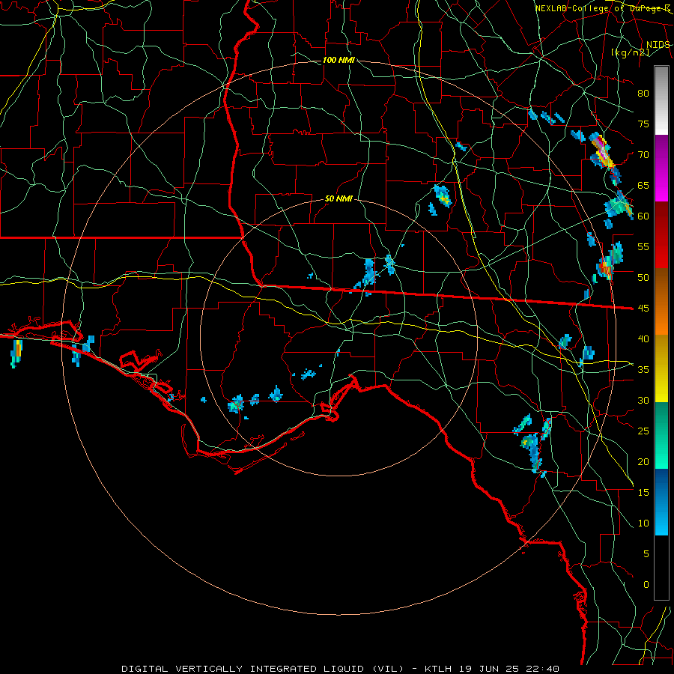The image size is (674, 674).
Task: Click the '40' value on the VIL scale
Action: pos(643,339)
